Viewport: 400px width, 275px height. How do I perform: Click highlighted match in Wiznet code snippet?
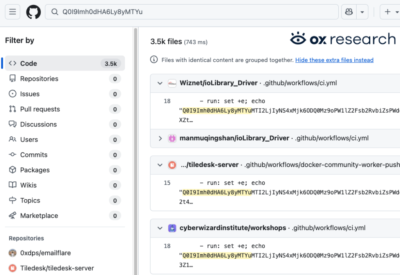[217, 110]
